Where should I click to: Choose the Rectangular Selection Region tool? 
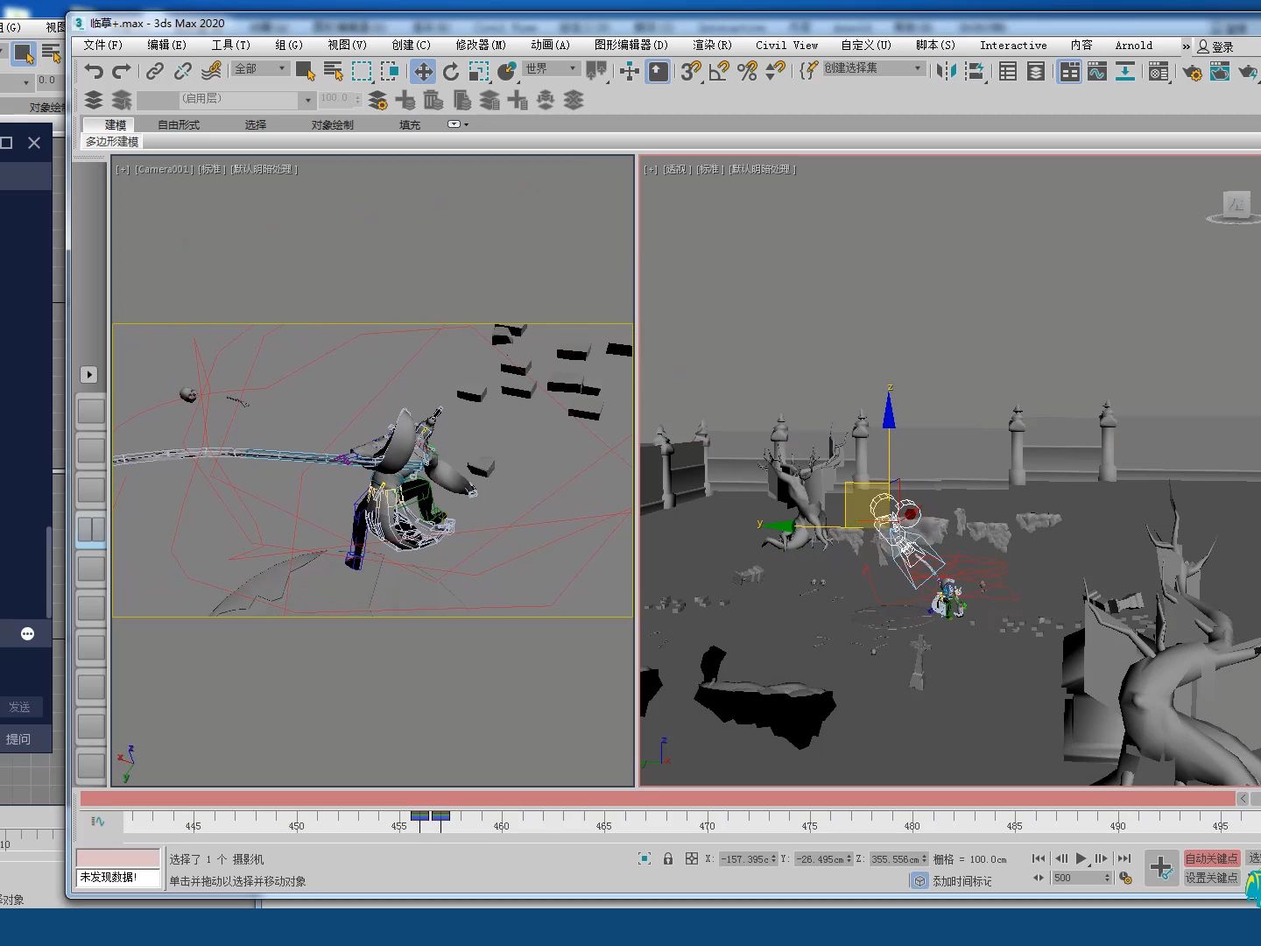(x=362, y=71)
